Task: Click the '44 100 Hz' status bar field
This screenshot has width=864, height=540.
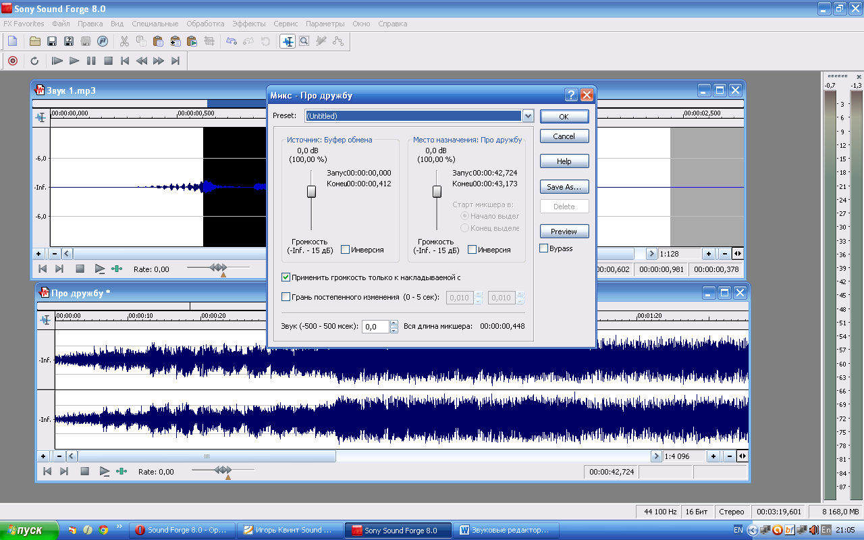Action: [658, 512]
